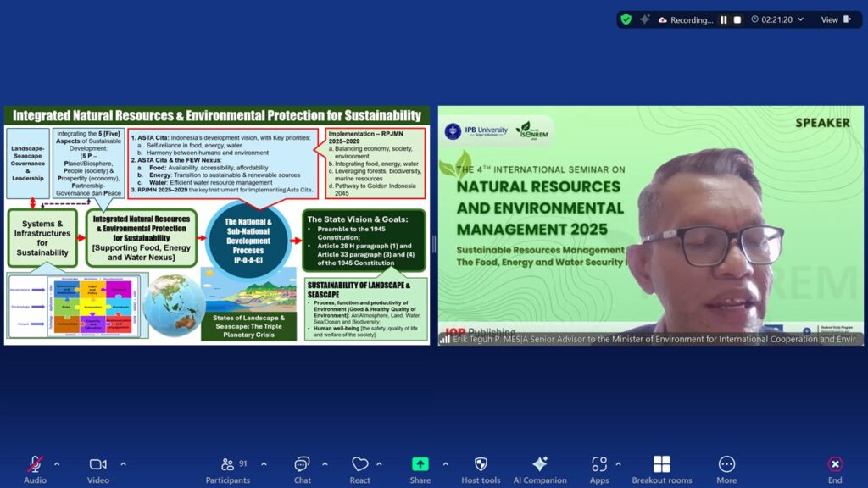Open the React emoji menu
The image size is (868, 488).
point(360,465)
